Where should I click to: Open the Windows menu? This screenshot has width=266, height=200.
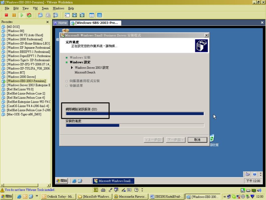coord(59,8)
